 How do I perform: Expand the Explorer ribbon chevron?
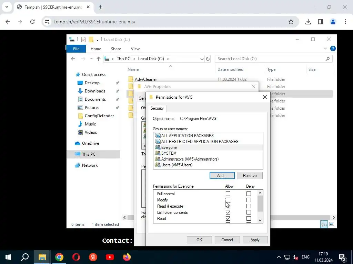point(325,48)
